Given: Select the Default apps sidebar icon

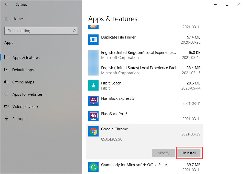Looking at the screenshot, I should (x=6, y=70).
